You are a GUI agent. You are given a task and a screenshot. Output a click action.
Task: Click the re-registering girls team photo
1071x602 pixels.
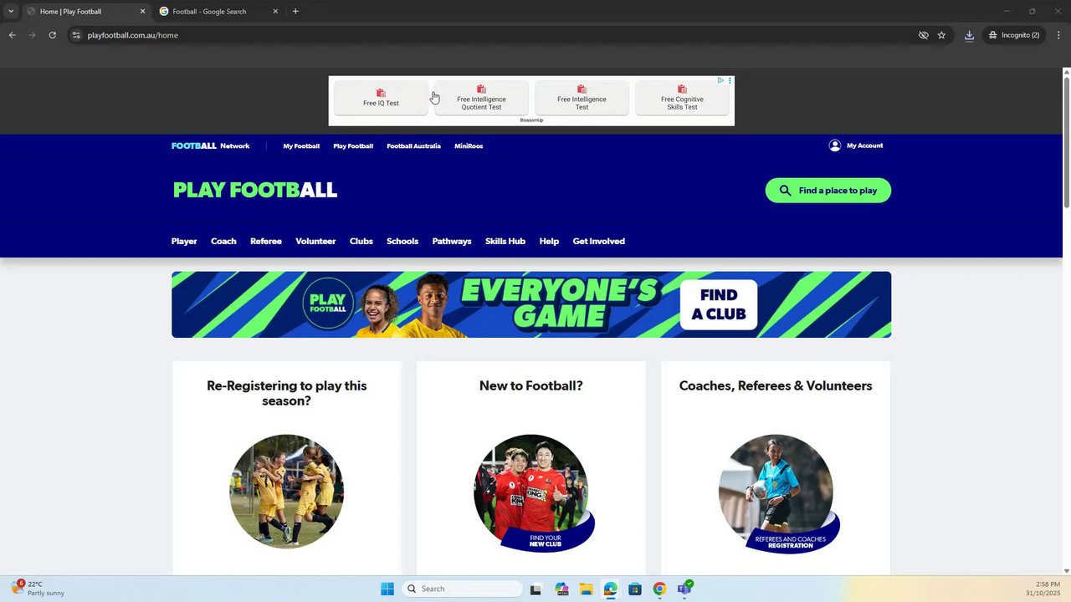287,492
